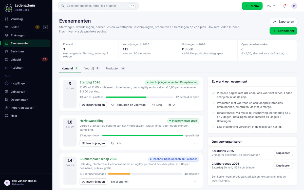
Task: Open the IV user avatar in the top bar
Action: click(294, 6)
